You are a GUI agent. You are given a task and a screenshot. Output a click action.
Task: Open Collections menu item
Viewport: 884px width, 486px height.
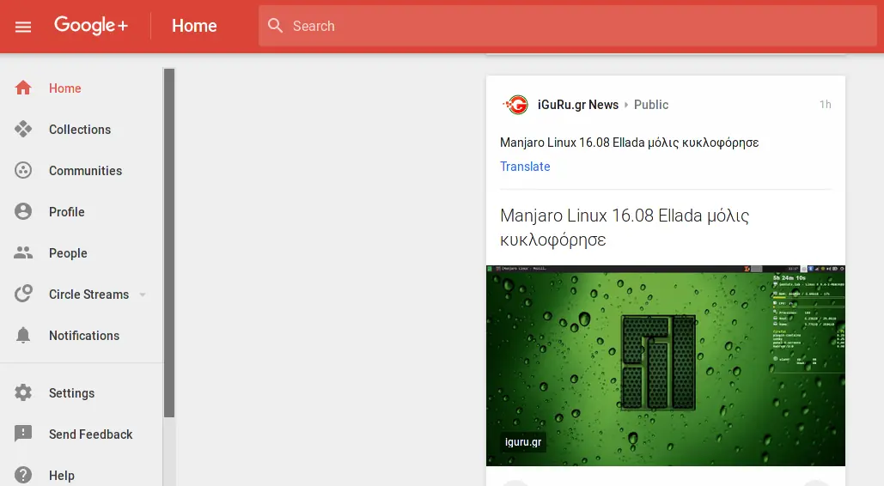[82, 129]
